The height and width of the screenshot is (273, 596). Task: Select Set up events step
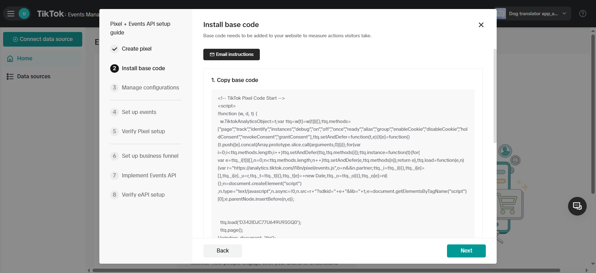[139, 112]
